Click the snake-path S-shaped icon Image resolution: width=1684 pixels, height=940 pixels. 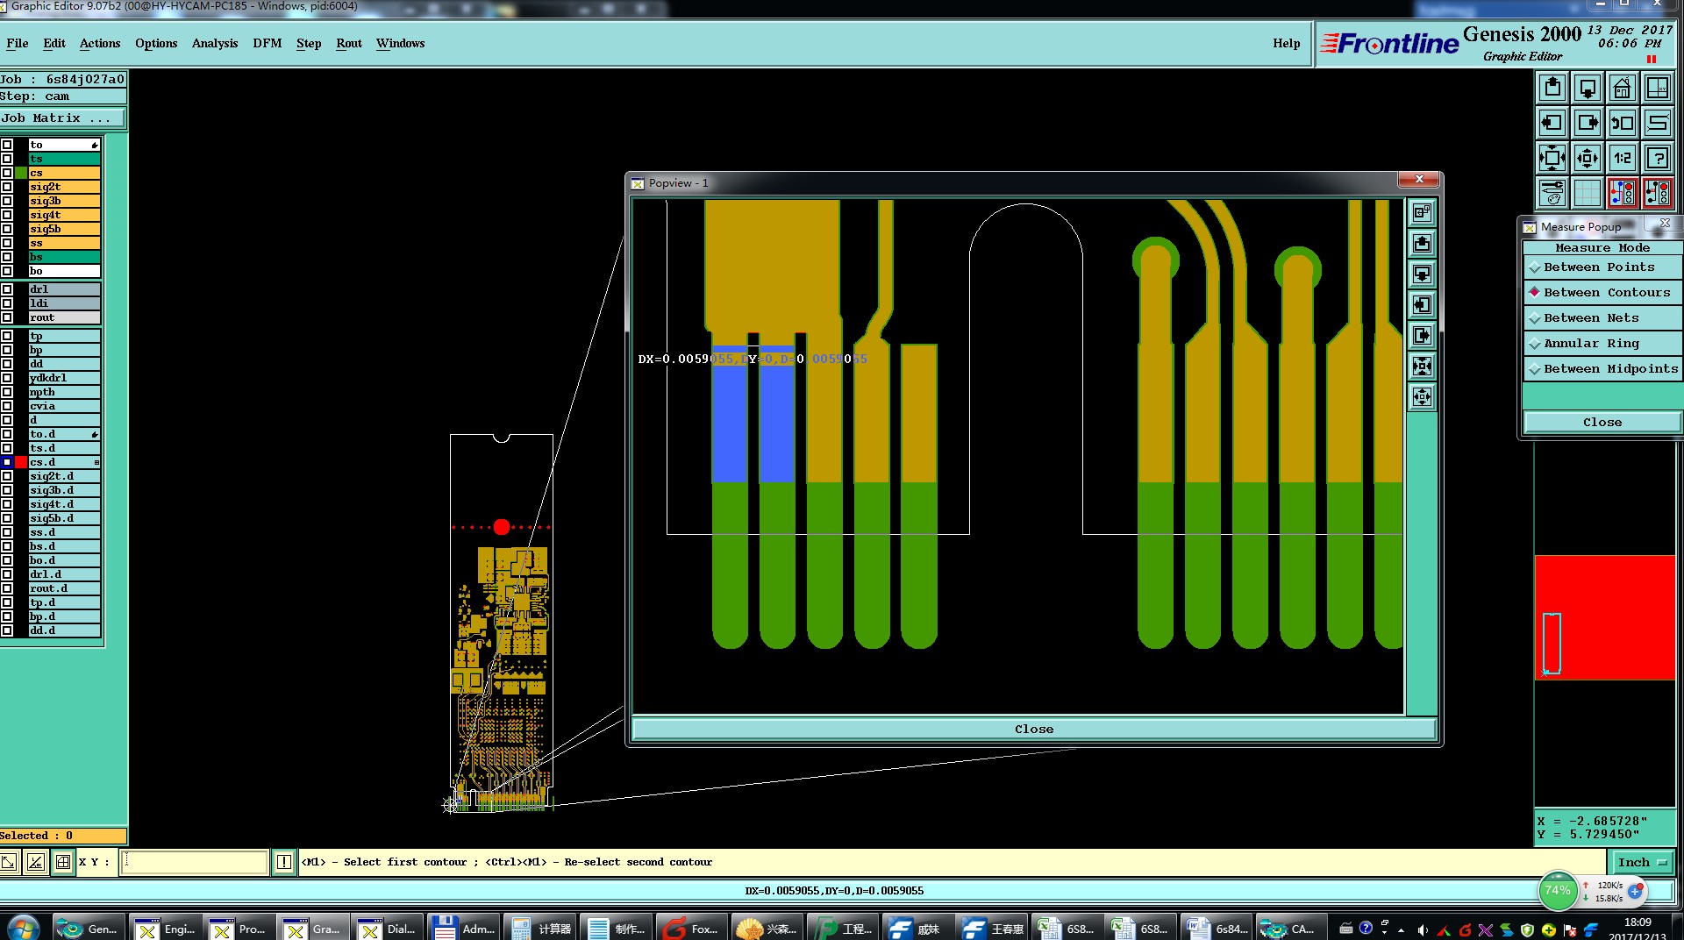click(1658, 123)
